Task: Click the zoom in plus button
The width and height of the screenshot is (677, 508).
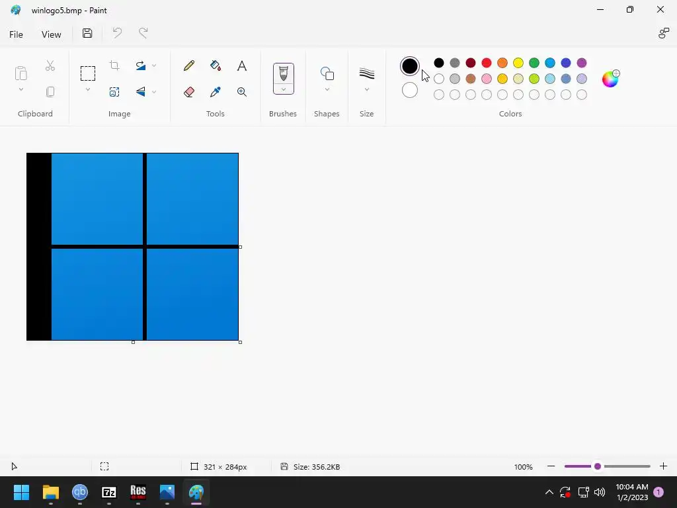Action: click(664, 466)
